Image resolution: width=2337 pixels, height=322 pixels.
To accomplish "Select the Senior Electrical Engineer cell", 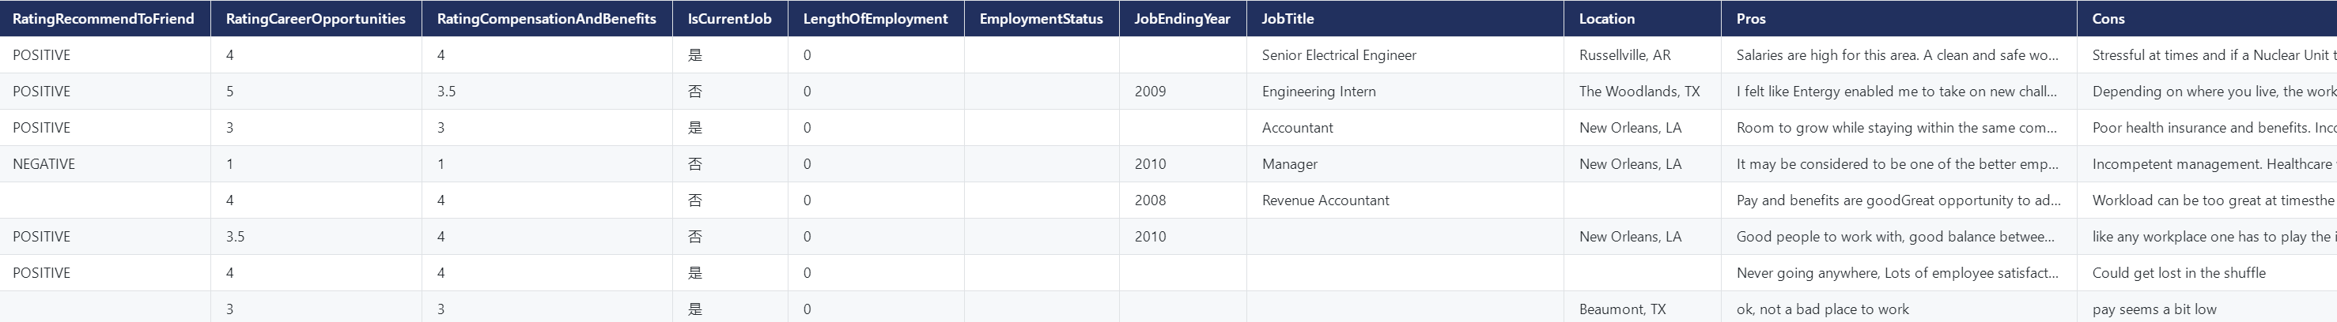I will click(x=1338, y=55).
